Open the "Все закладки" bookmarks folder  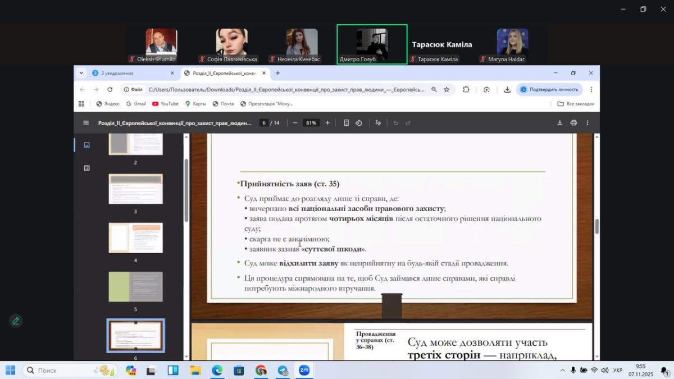click(x=575, y=104)
